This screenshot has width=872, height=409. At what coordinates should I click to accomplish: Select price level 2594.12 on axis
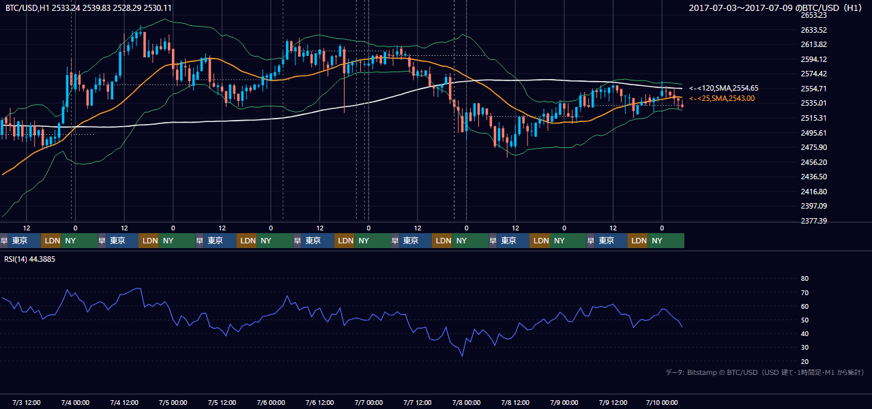[x=813, y=59]
